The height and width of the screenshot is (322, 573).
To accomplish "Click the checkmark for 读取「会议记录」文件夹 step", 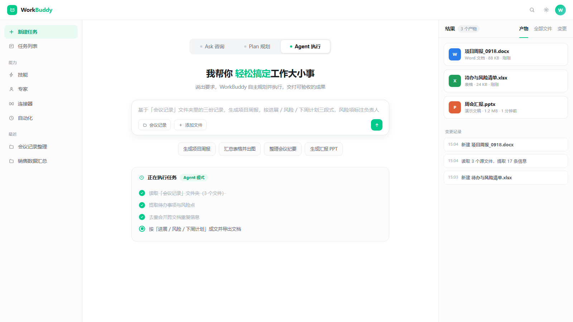I will (x=142, y=193).
